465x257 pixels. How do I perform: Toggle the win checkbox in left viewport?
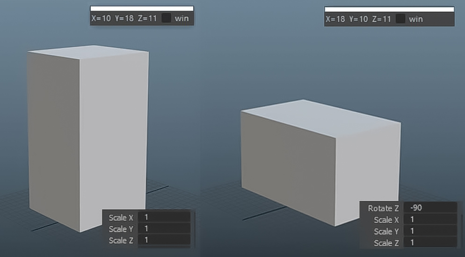pyautogui.click(x=167, y=19)
